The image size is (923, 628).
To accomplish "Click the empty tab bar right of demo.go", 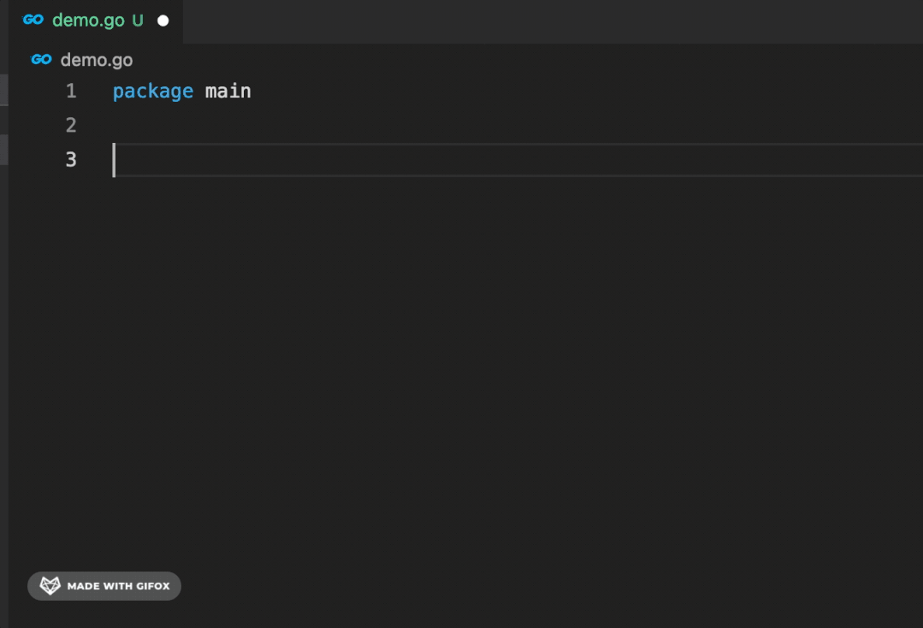I will (x=547, y=21).
